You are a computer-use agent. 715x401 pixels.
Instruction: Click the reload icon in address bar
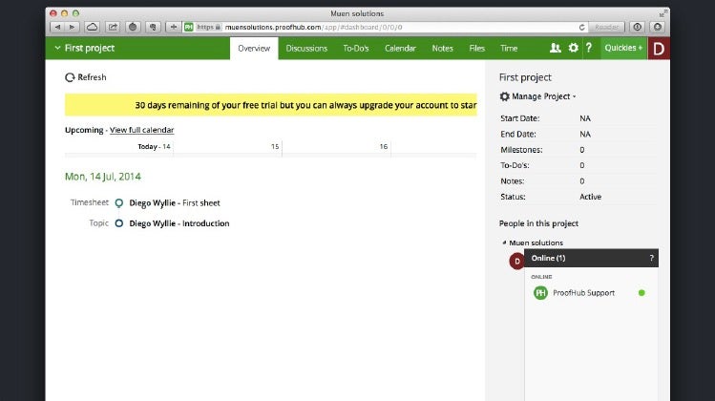582,28
